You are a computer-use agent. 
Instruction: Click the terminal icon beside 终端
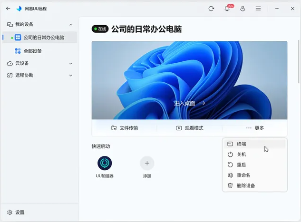[230, 144]
